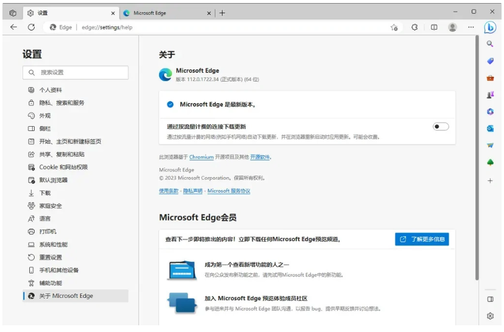Add this page to favorites star
Image resolution: width=504 pixels, height=332 pixels.
(x=394, y=27)
